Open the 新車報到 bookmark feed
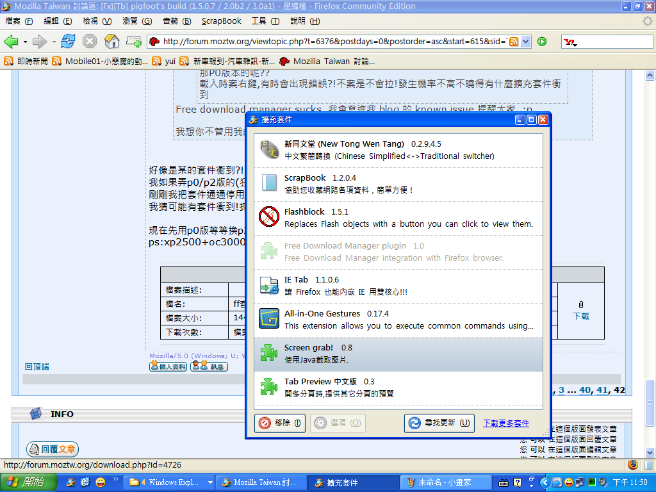This screenshot has width=656, height=492. (x=227, y=61)
